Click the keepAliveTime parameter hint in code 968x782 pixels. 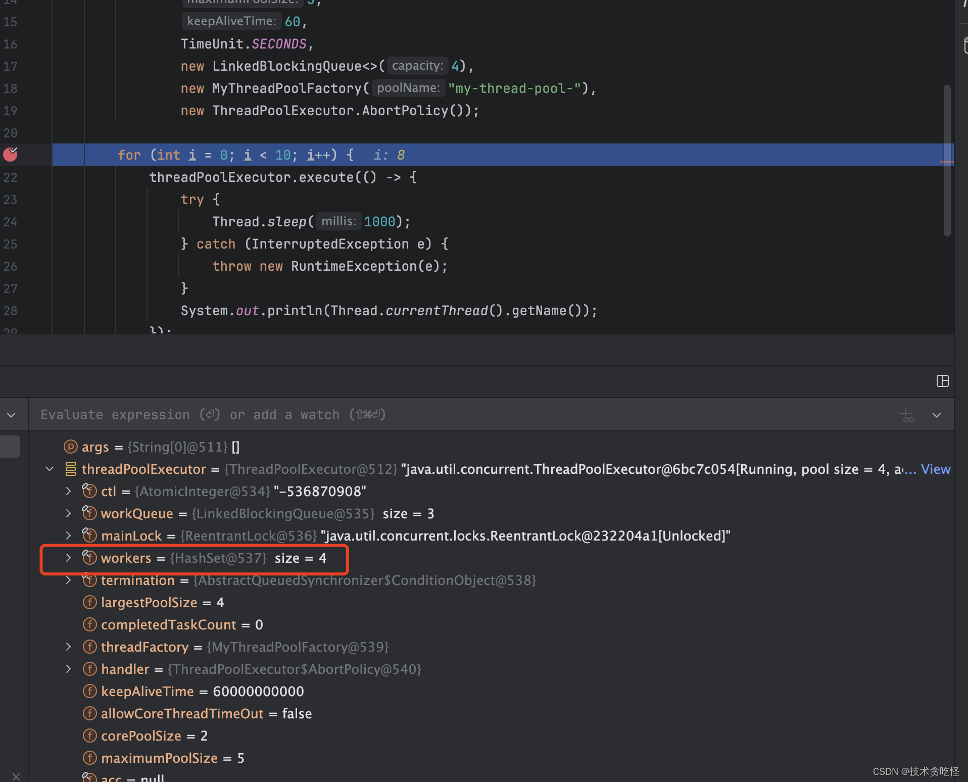pos(231,21)
